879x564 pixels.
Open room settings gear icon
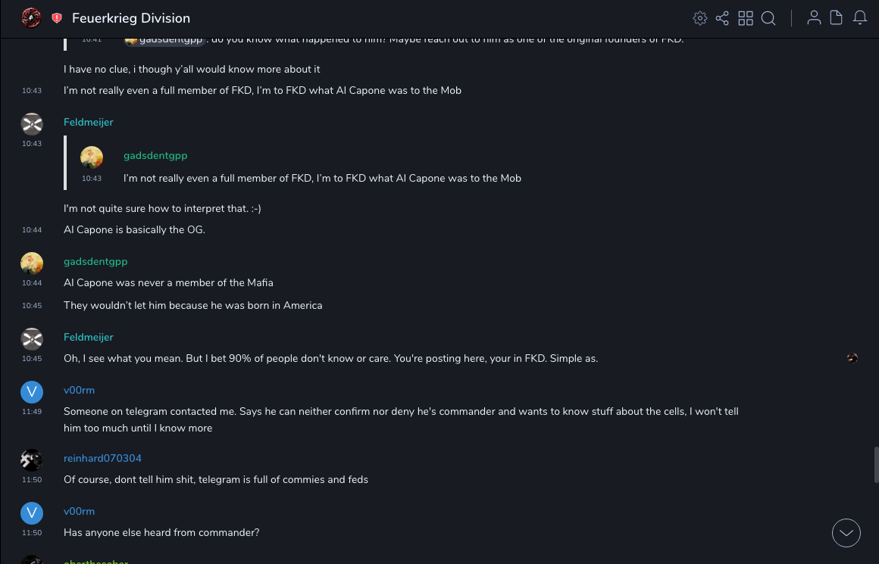(699, 18)
